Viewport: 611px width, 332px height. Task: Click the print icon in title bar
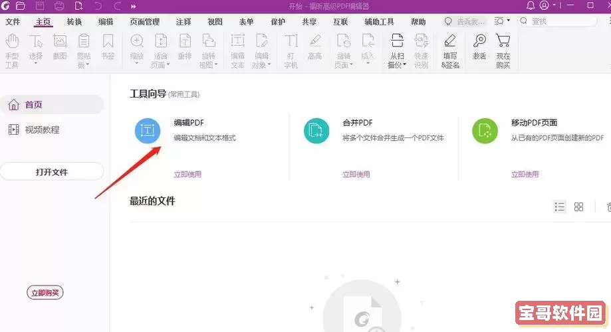tap(59, 6)
